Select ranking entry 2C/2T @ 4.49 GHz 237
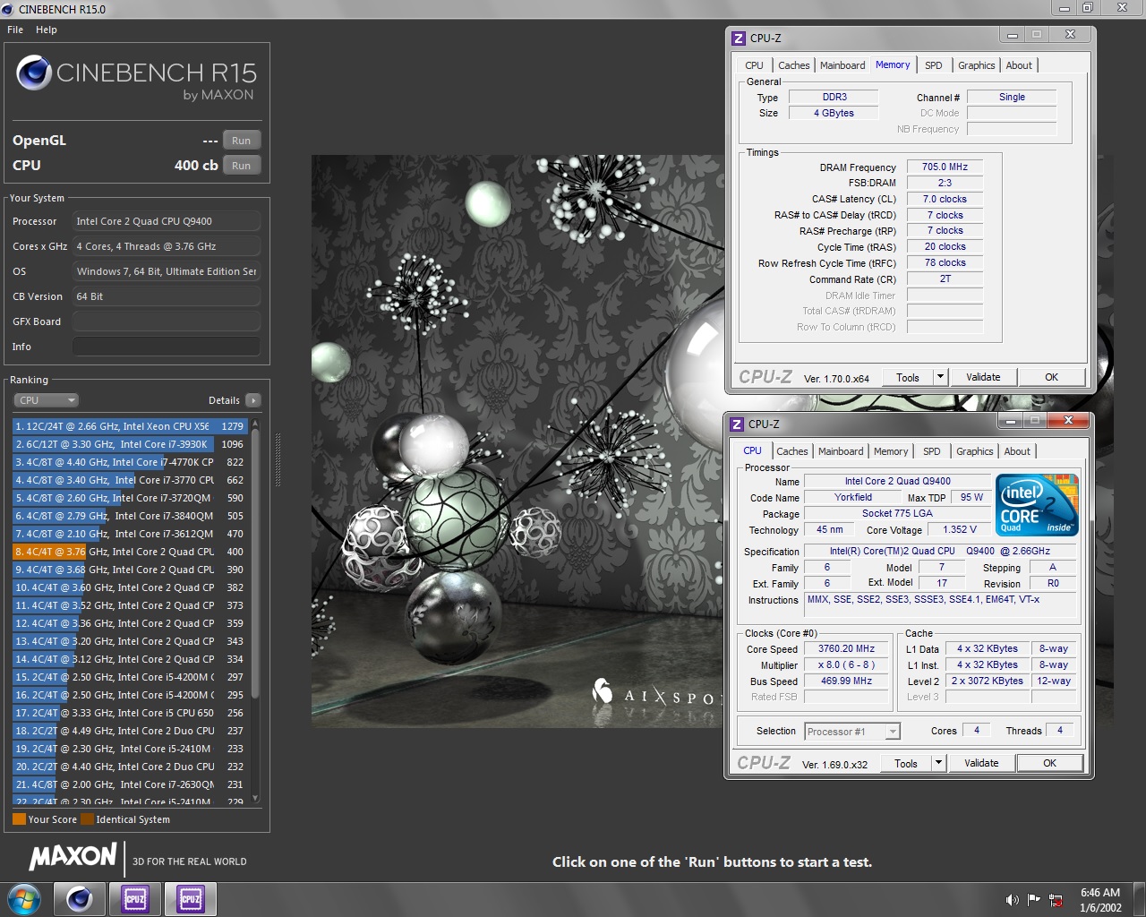1146x917 pixels. 129,731
